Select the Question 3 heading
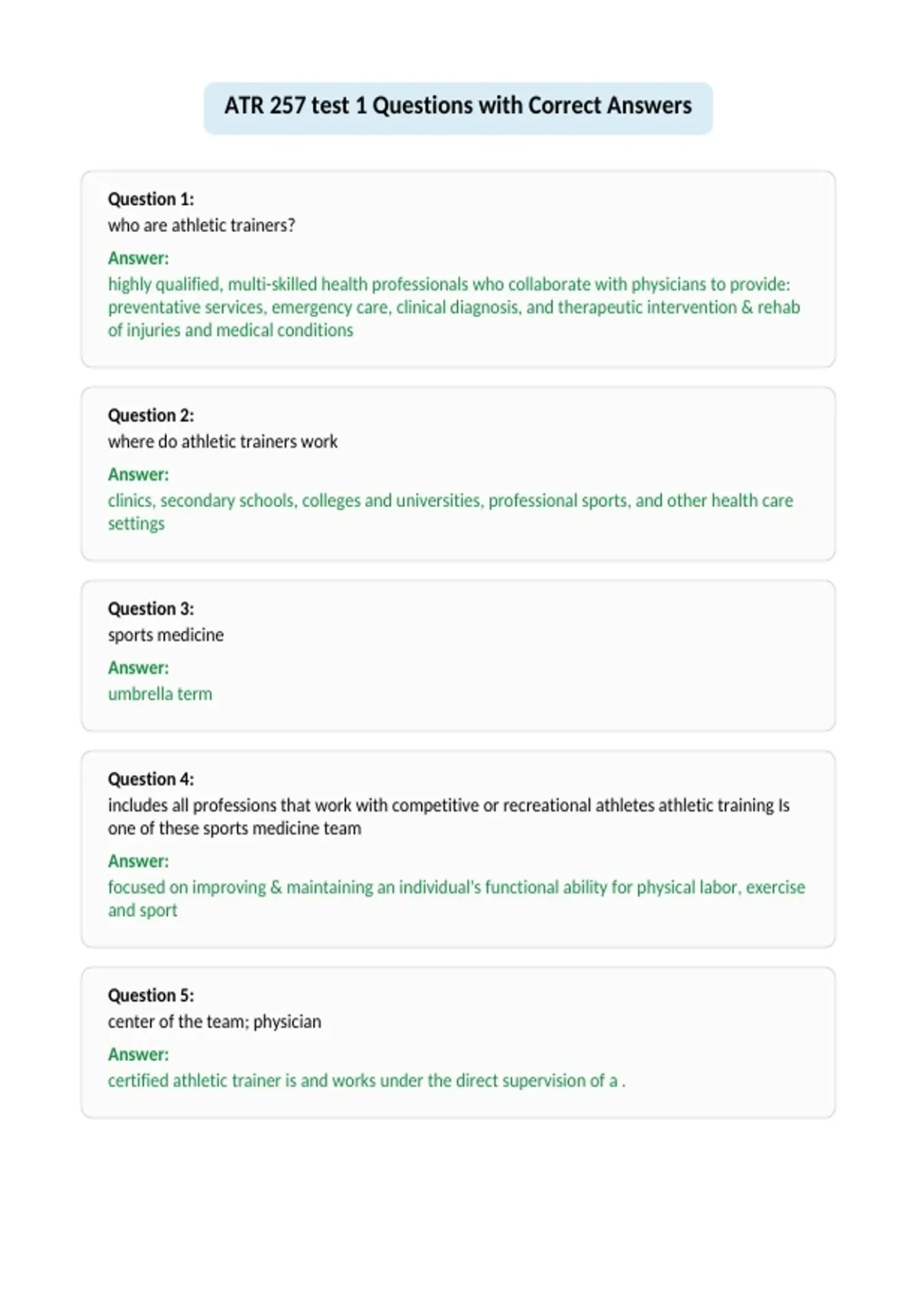The height and width of the screenshot is (1298, 916). click(x=151, y=609)
